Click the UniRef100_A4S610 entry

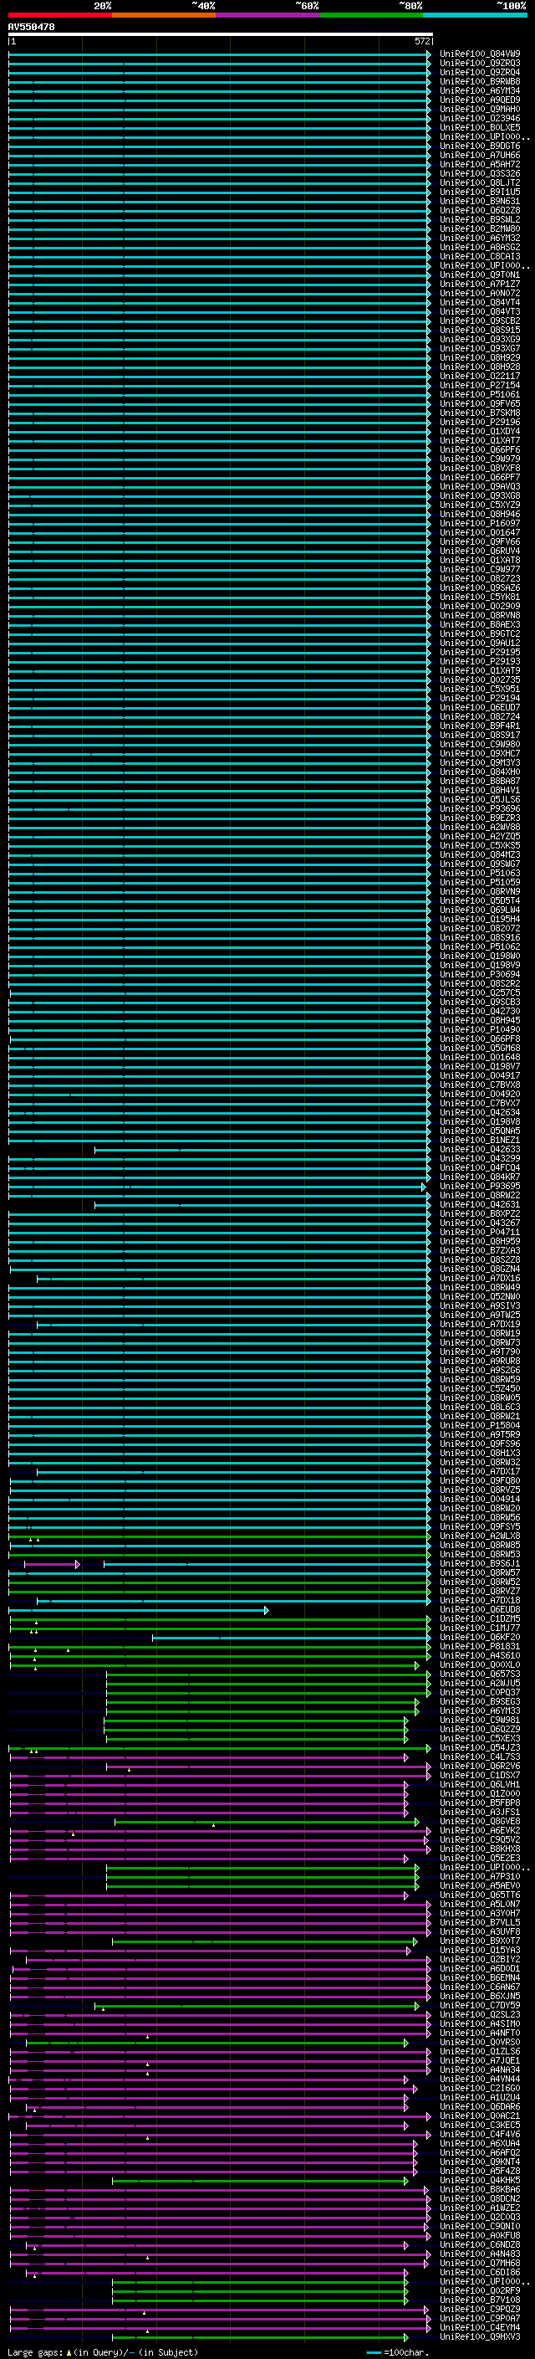point(480,1656)
